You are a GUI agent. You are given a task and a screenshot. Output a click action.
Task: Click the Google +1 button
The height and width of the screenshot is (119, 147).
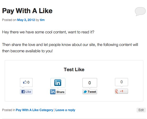[121, 91]
